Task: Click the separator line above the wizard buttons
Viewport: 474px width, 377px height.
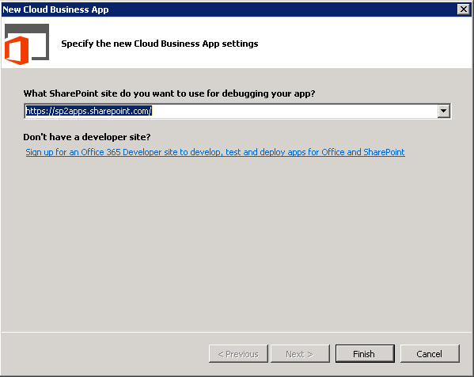Action: (237, 332)
